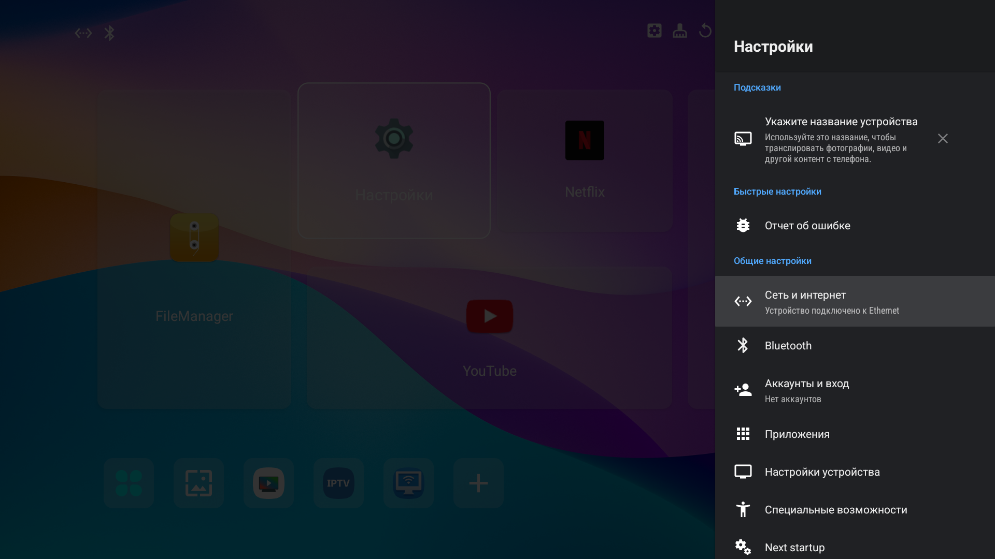
Task: Click the IPTV app icon
Action: 338,483
